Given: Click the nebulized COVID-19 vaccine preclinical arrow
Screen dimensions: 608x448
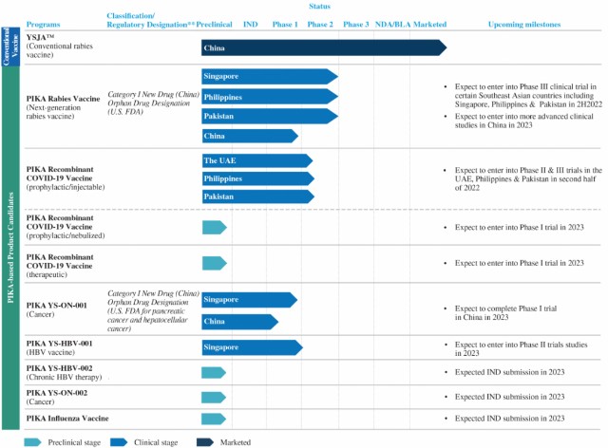Looking at the screenshot, I should coord(214,228).
